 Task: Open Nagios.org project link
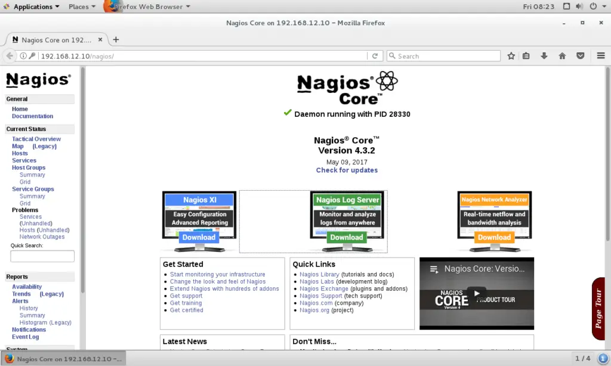coord(314,311)
